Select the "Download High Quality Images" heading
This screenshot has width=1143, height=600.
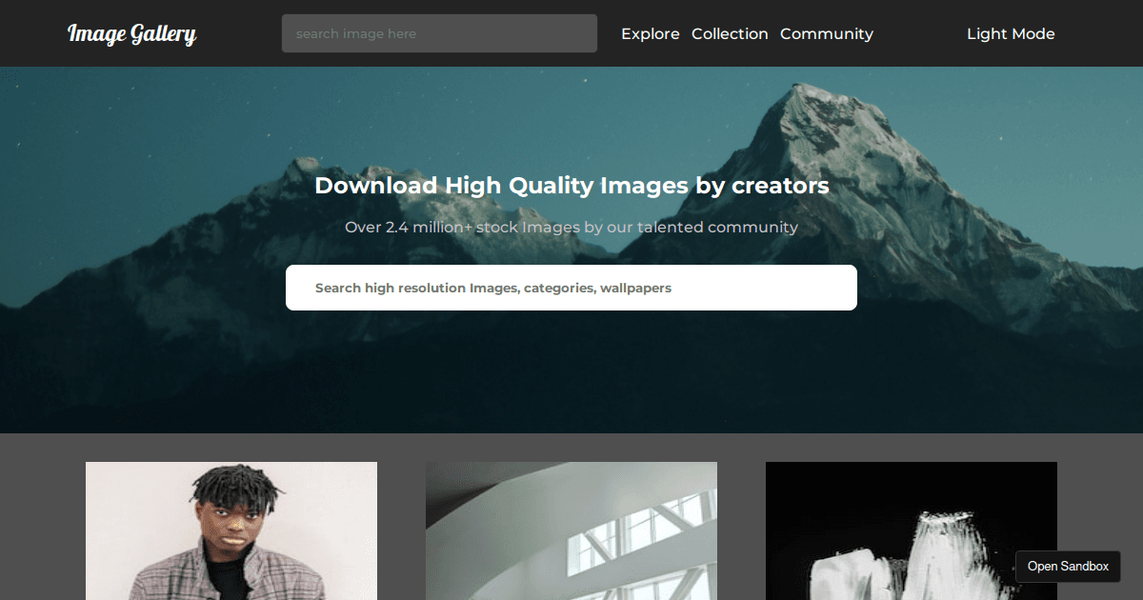coord(571,186)
